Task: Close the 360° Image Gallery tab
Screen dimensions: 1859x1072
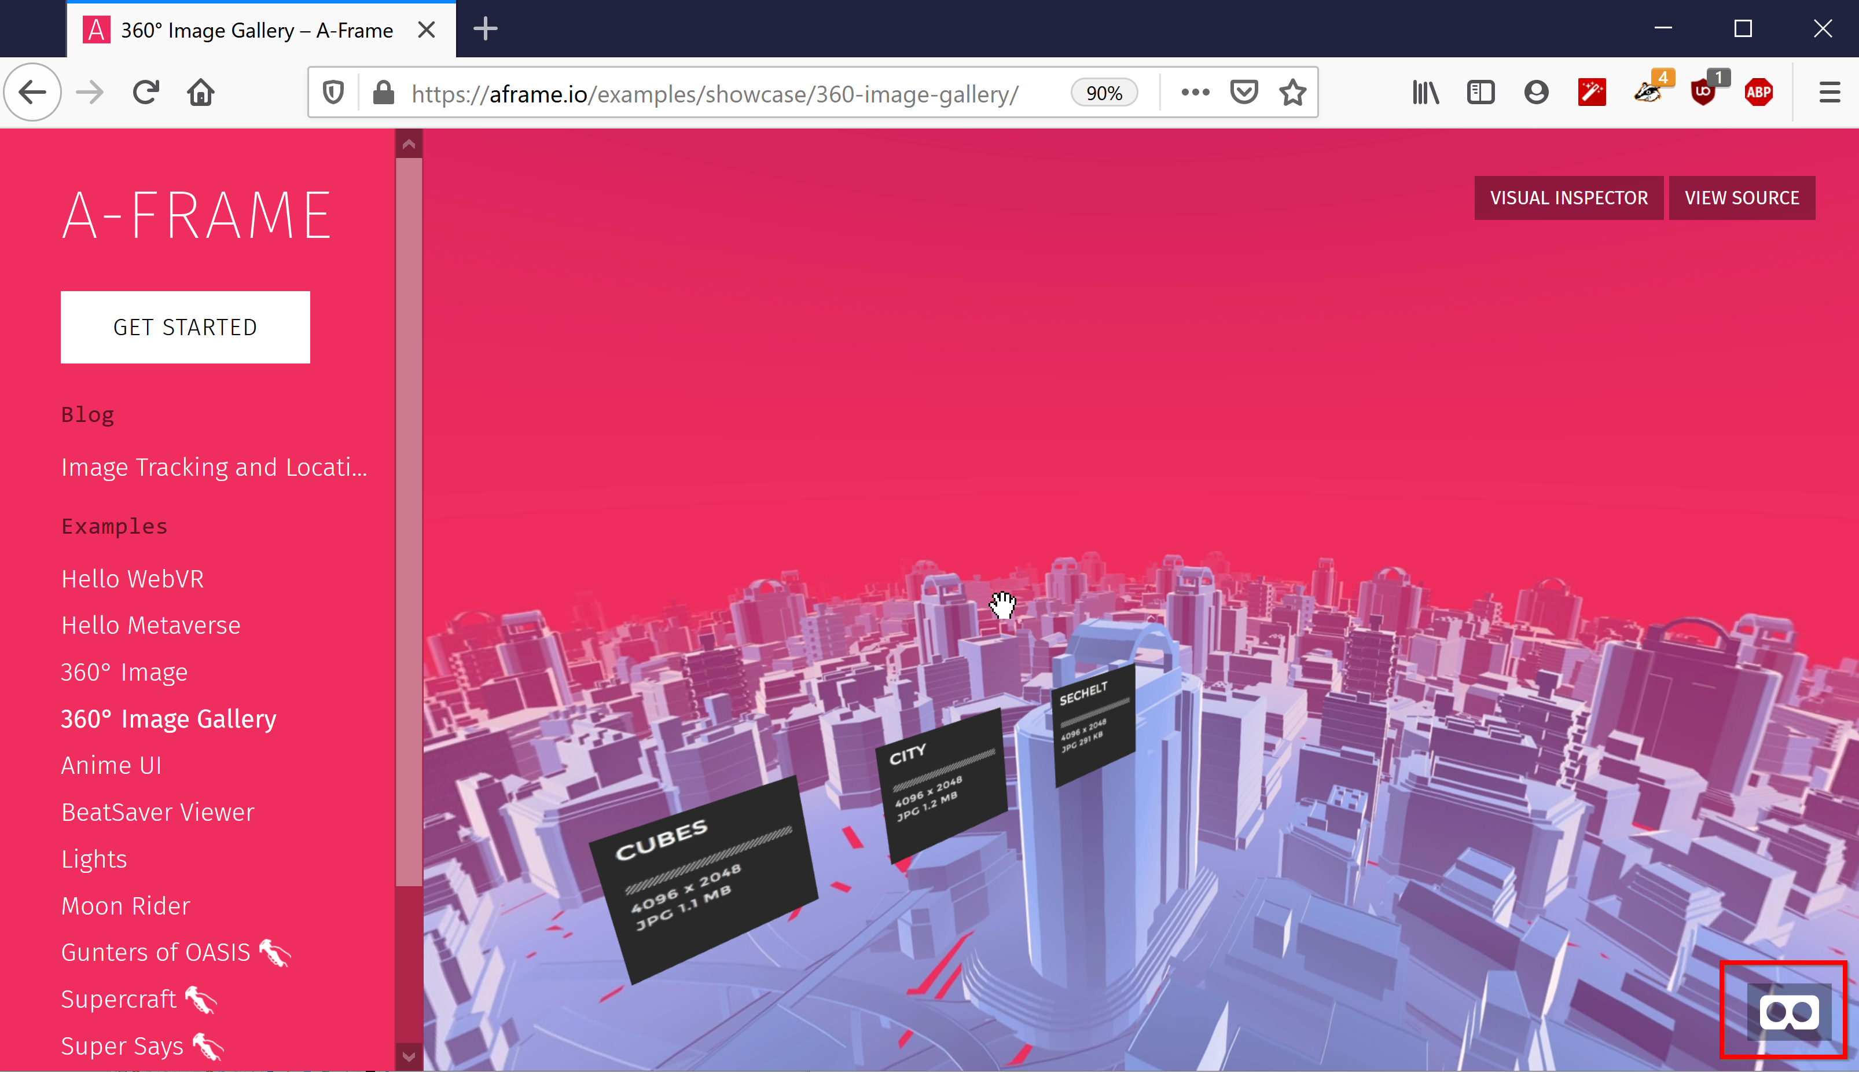Action: tap(426, 30)
